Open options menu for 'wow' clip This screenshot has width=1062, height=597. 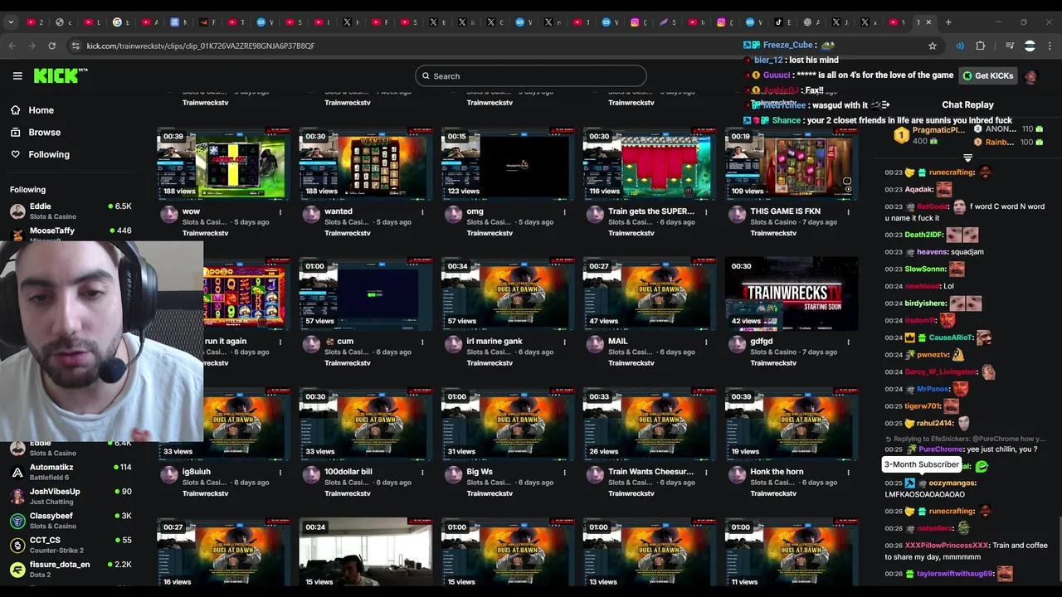click(x=280, y=212)
